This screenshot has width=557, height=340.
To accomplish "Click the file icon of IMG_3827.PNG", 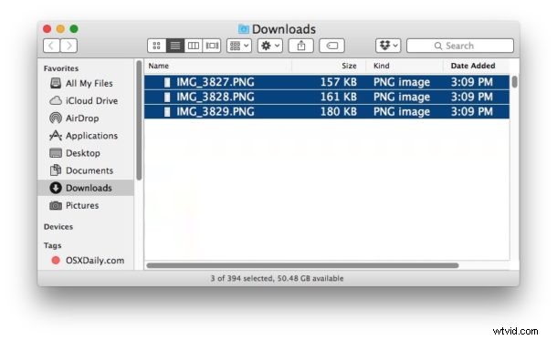I will [x=167, y=82].
